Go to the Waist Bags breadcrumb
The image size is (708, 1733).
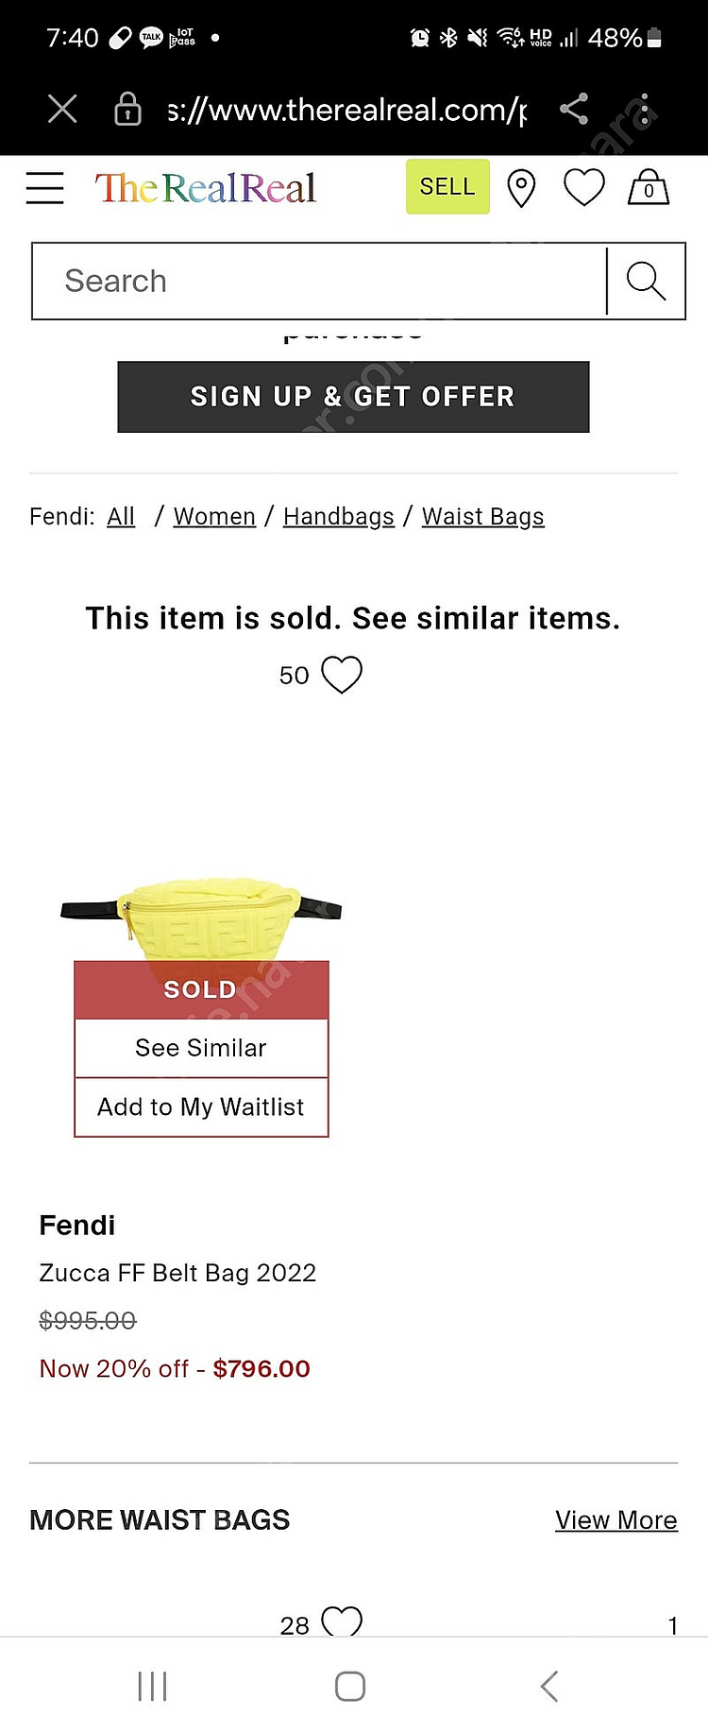(483, 517)
